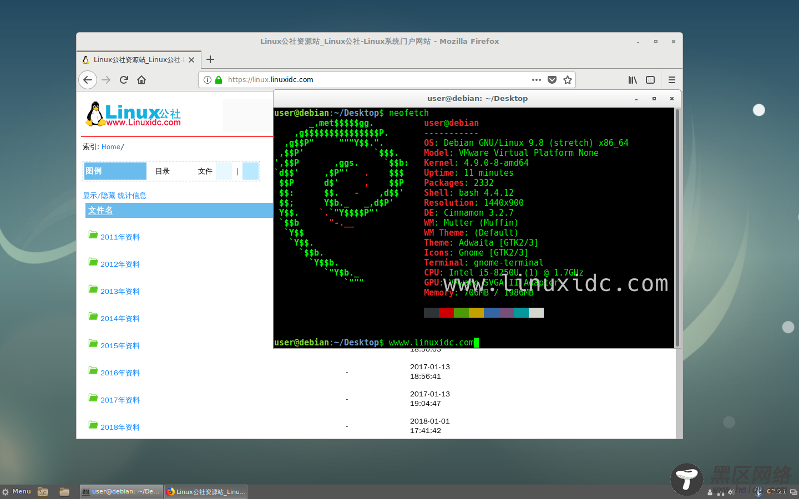Click terminal prompt command line
This screenshot has width=799, height=499.
coord(376,343)
